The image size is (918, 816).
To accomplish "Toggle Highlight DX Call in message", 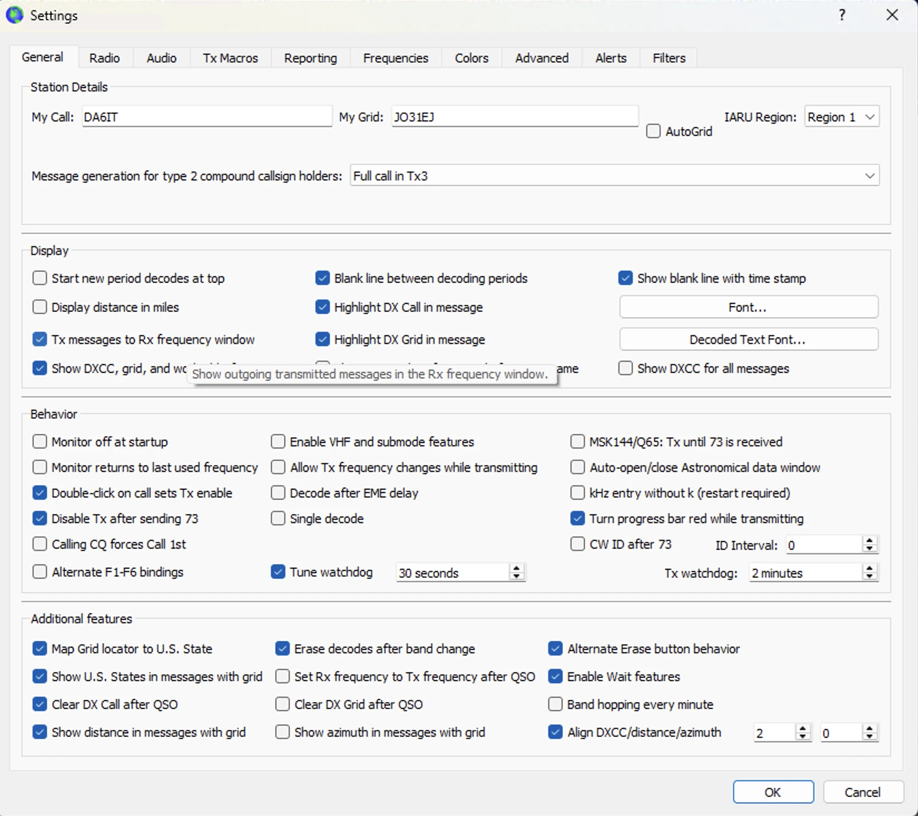I will tap(323, 307).
